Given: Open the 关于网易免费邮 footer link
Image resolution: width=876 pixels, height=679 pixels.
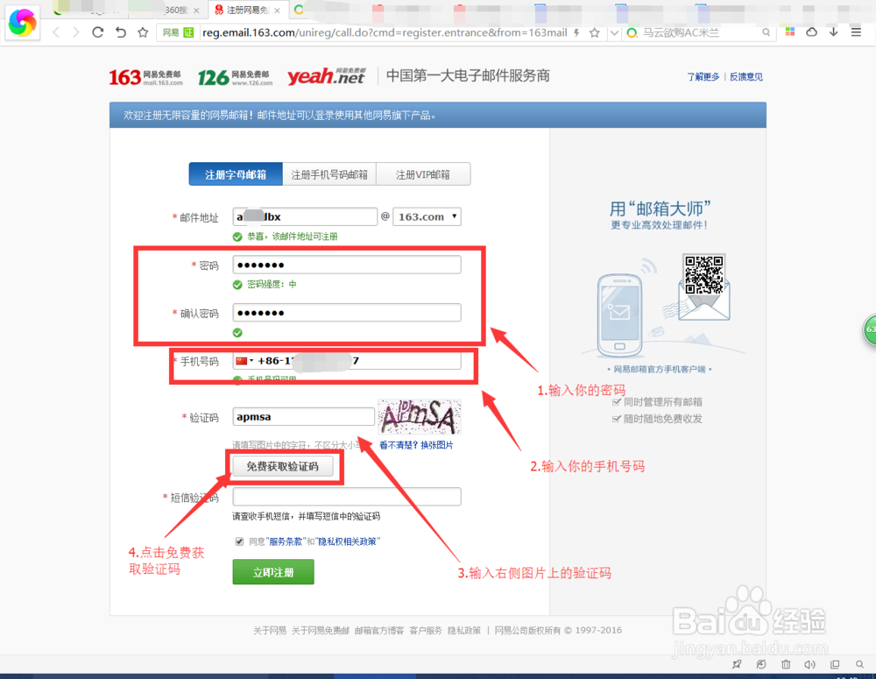Looking at the screenshot, I should tap(320, 631).
